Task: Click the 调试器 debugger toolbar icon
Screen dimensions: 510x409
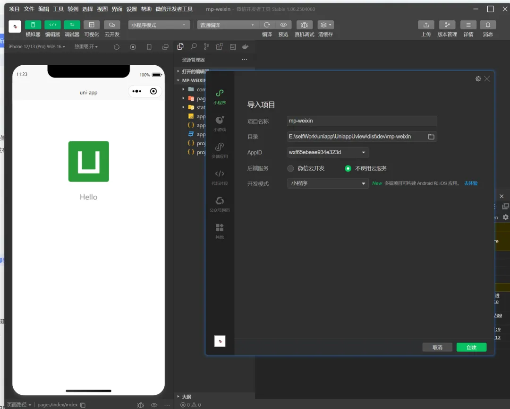Action: pos(72,25)
